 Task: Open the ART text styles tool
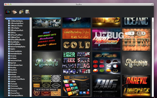point(8,12)
